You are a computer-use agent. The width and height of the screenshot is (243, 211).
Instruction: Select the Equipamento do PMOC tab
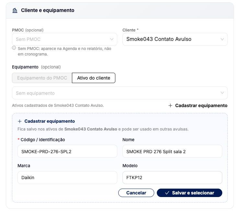(42, 78)
